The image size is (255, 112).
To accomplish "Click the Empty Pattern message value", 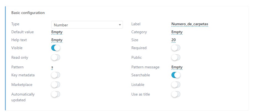I will point(177,67).
